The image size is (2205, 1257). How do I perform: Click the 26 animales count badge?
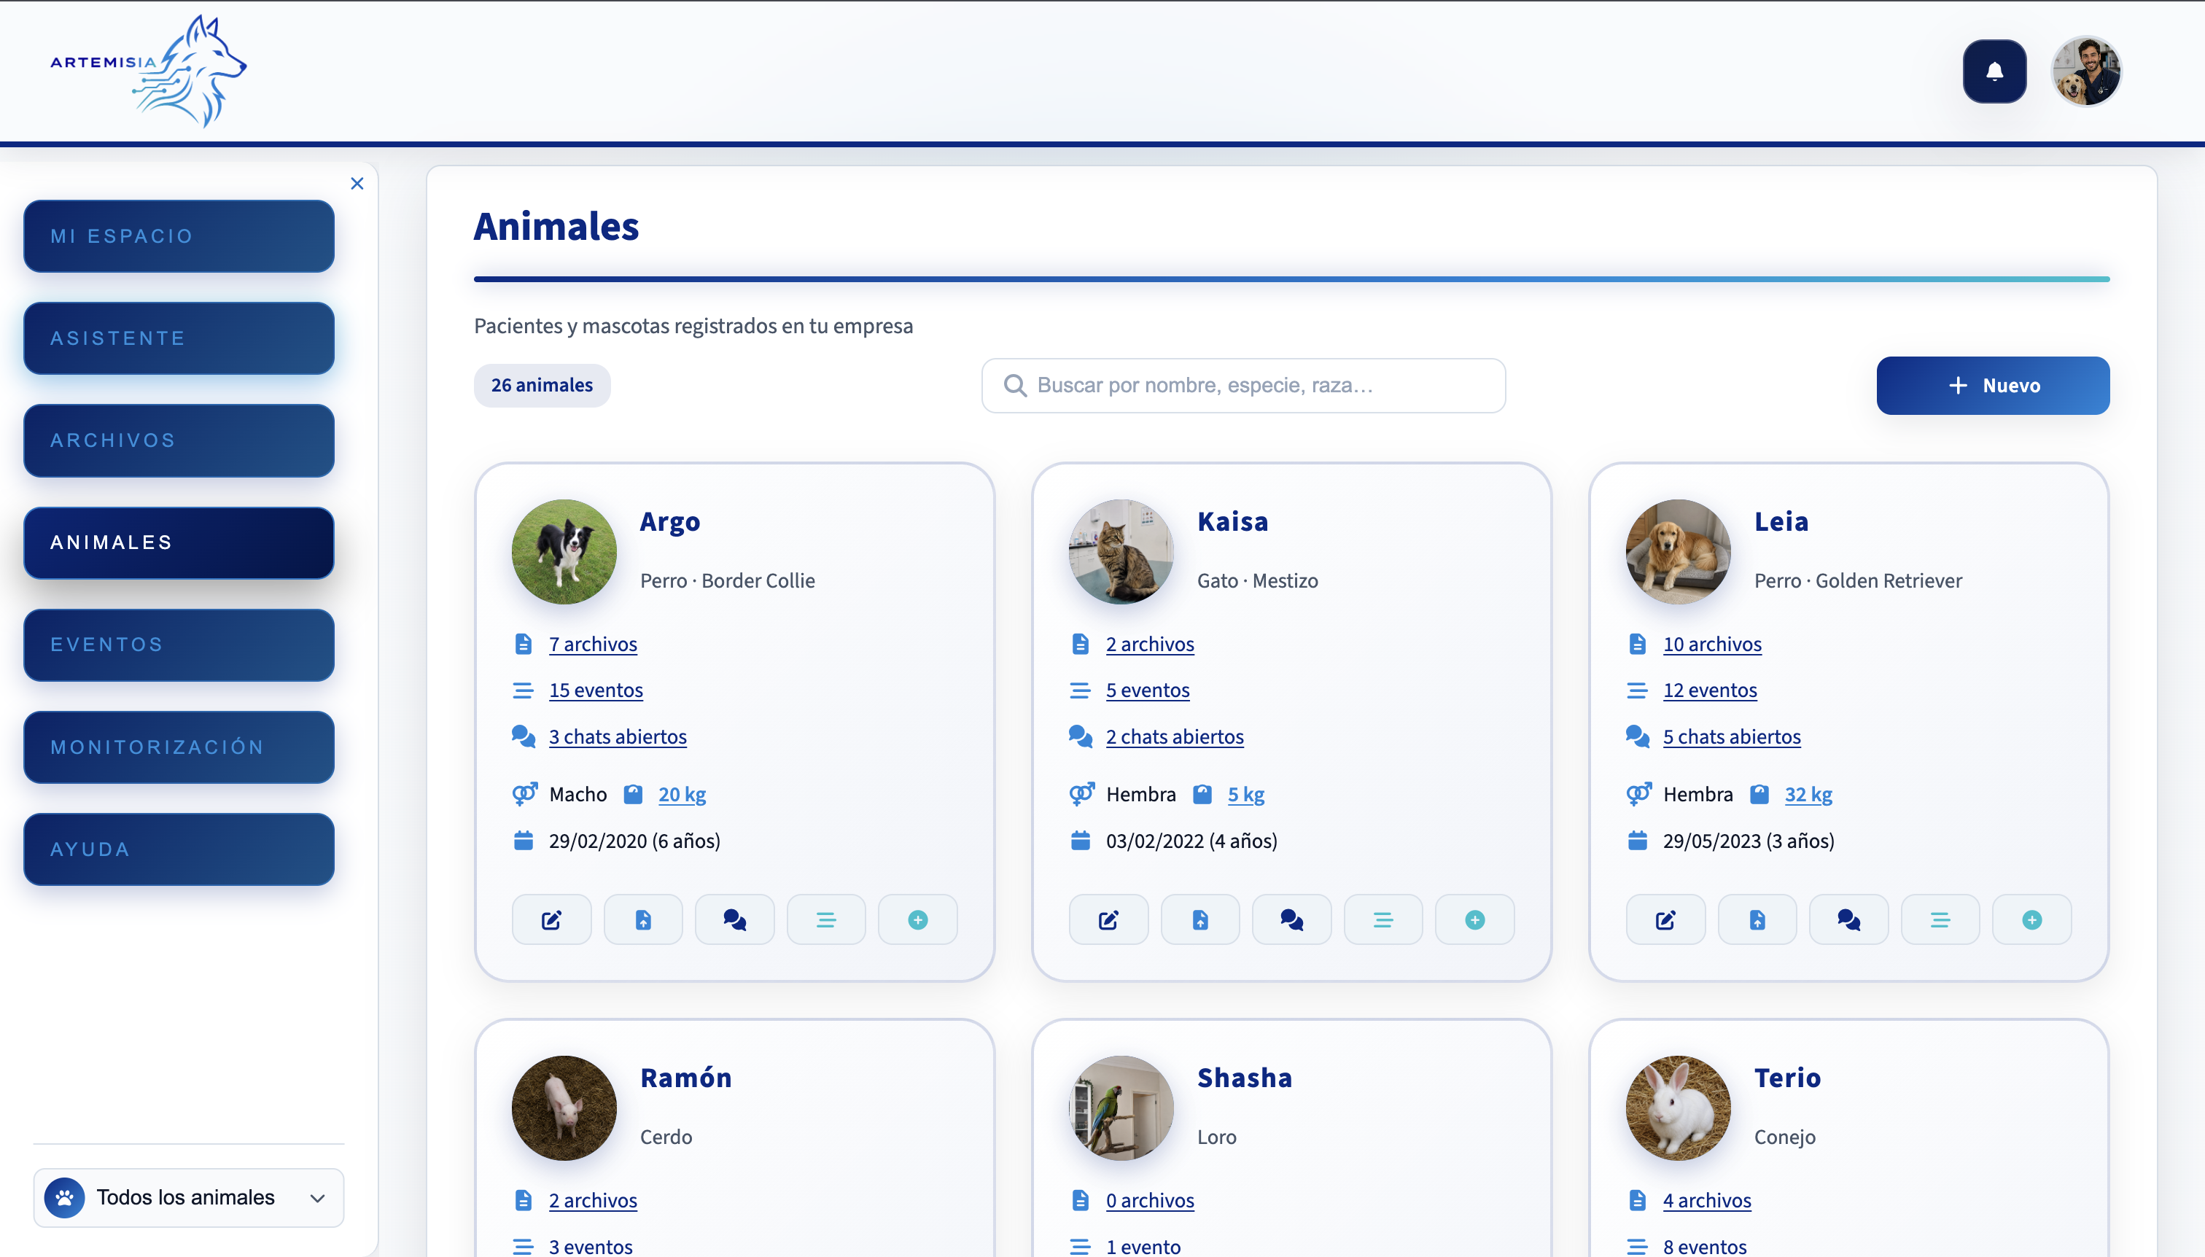tap(542, 386)
